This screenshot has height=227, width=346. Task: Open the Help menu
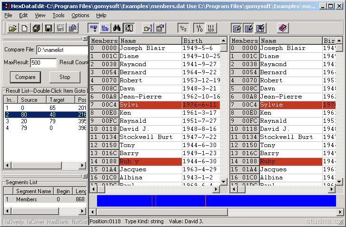[x=101, y=15]
